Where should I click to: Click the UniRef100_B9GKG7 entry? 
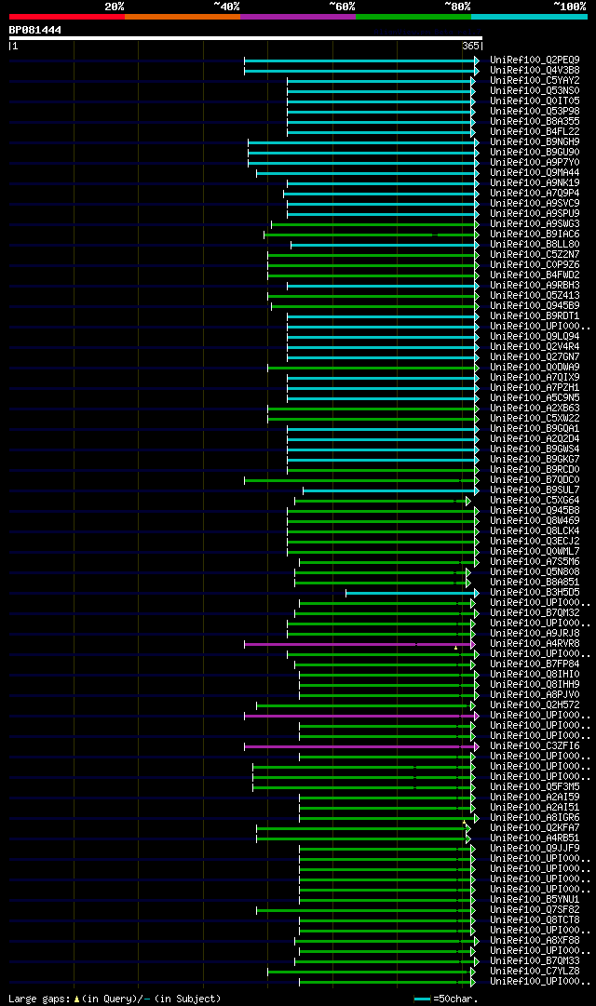coord(535,460)
